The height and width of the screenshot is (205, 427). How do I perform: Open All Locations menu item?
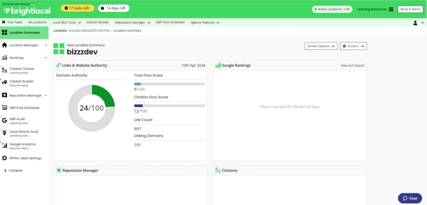tap(37, 23)
